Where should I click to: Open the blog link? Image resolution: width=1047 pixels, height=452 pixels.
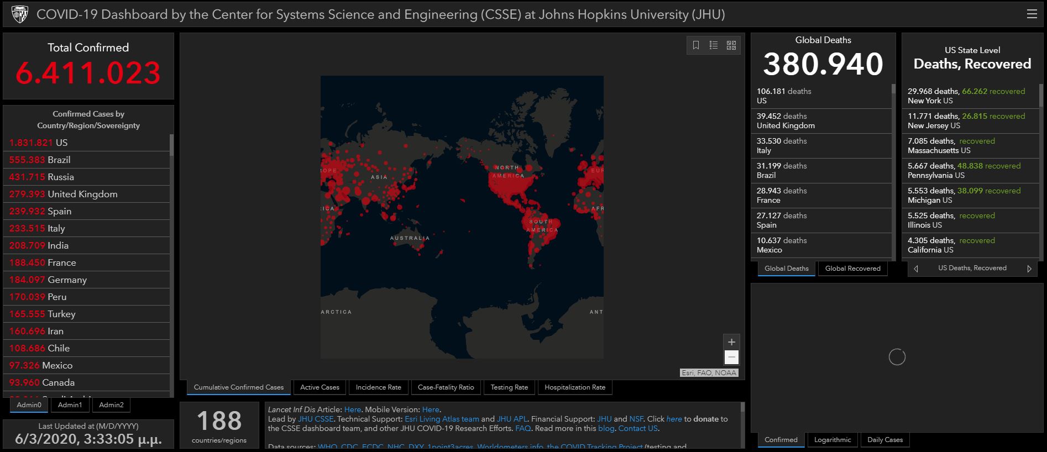coord(606,428)
